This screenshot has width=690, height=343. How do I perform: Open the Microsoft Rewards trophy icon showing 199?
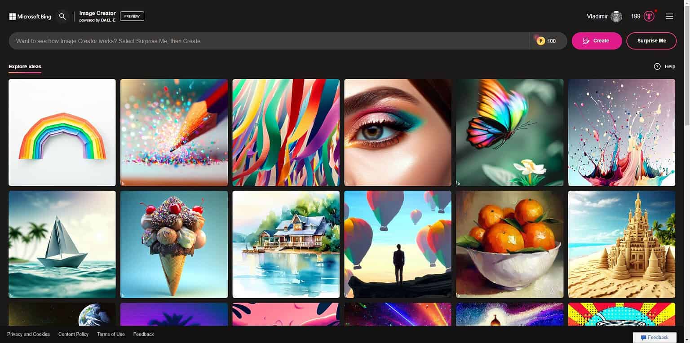pyautogui.click(x=650, y=16)
